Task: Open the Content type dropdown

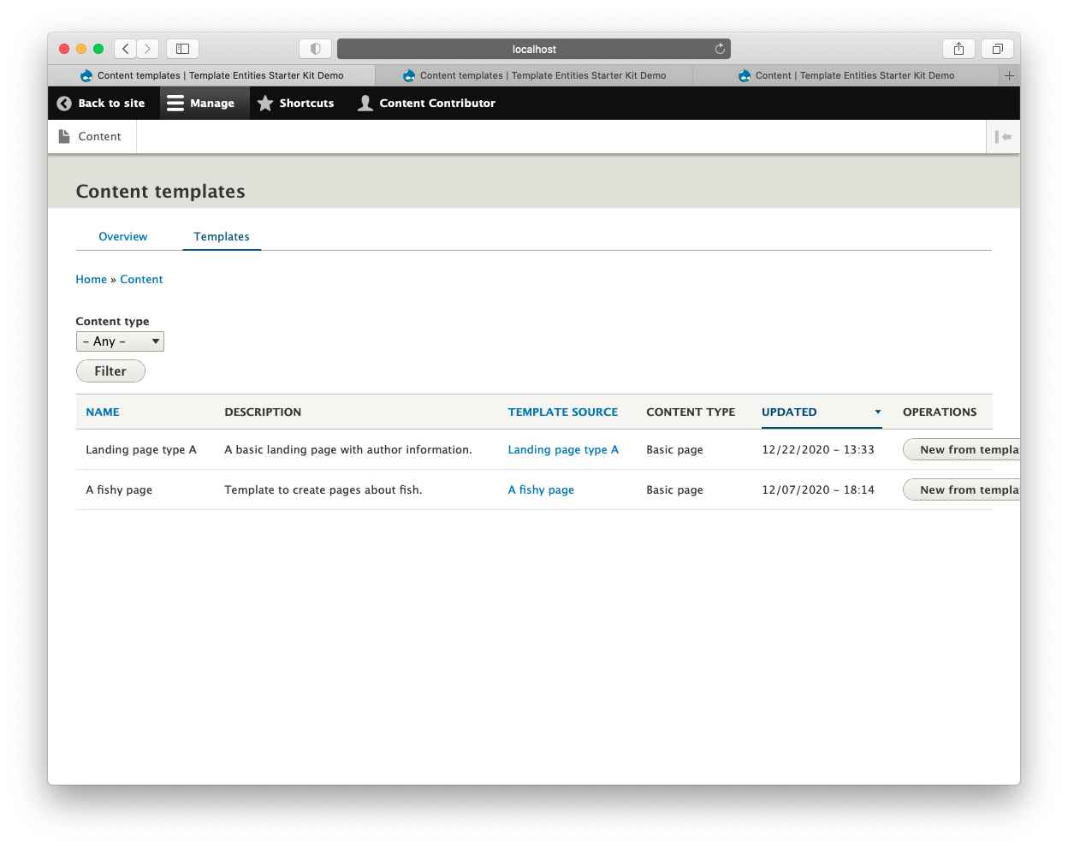Action: tap(120, 341)
